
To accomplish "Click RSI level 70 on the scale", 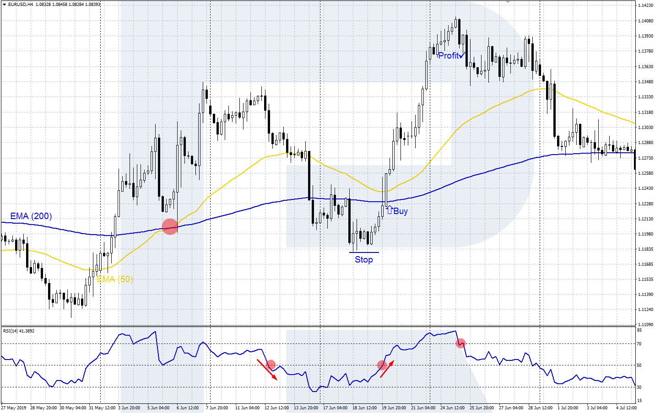I will click(639, 343).
